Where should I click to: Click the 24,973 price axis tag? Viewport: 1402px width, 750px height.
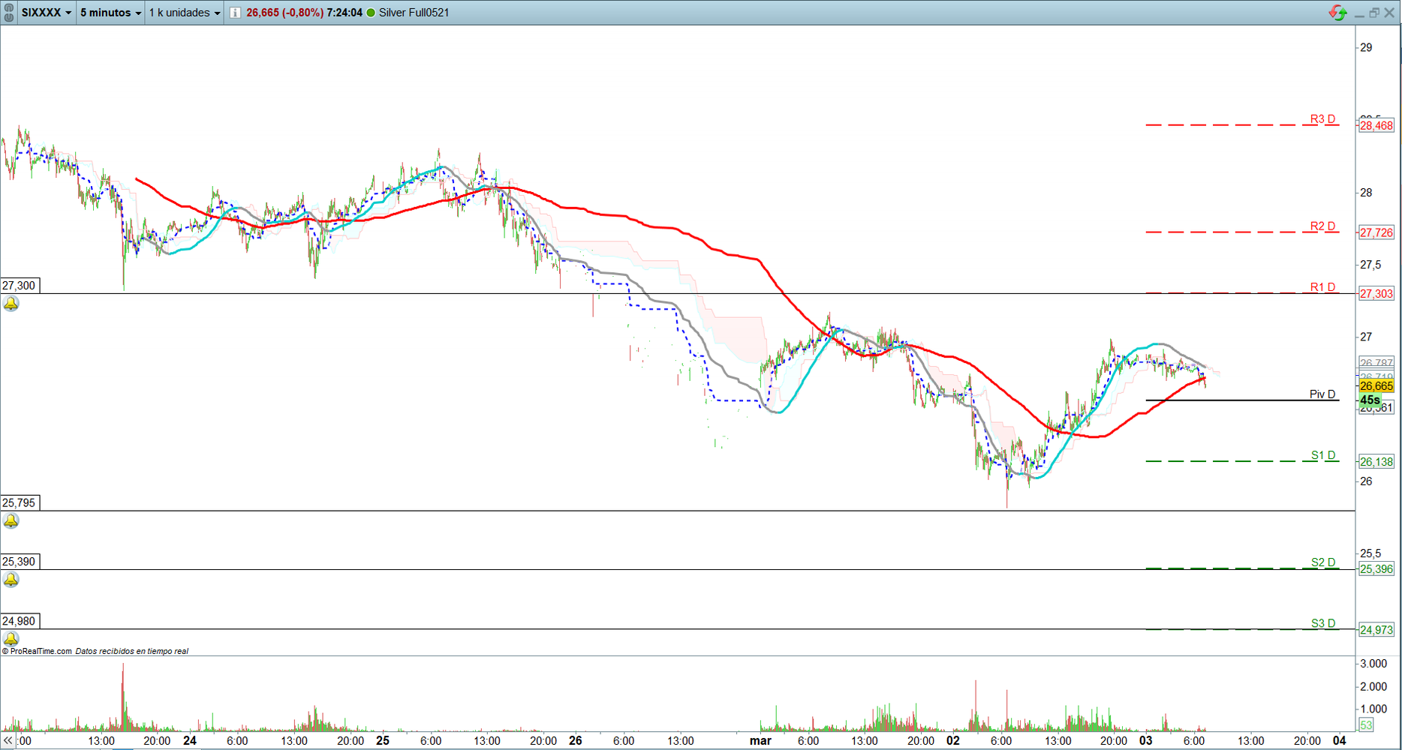(1376, 630)
